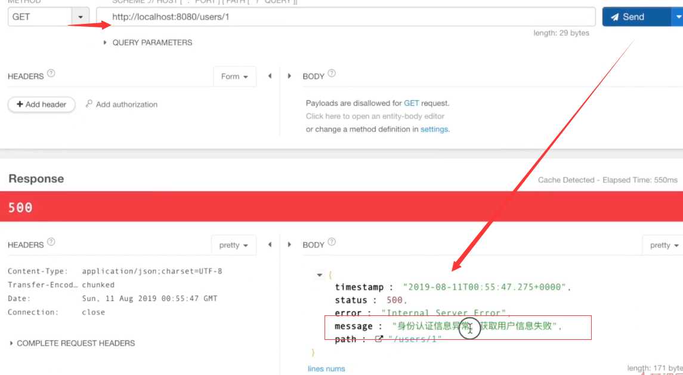Open help icon next to request HEADERS
Screen dimensions: 683x375
coord(51,73)
